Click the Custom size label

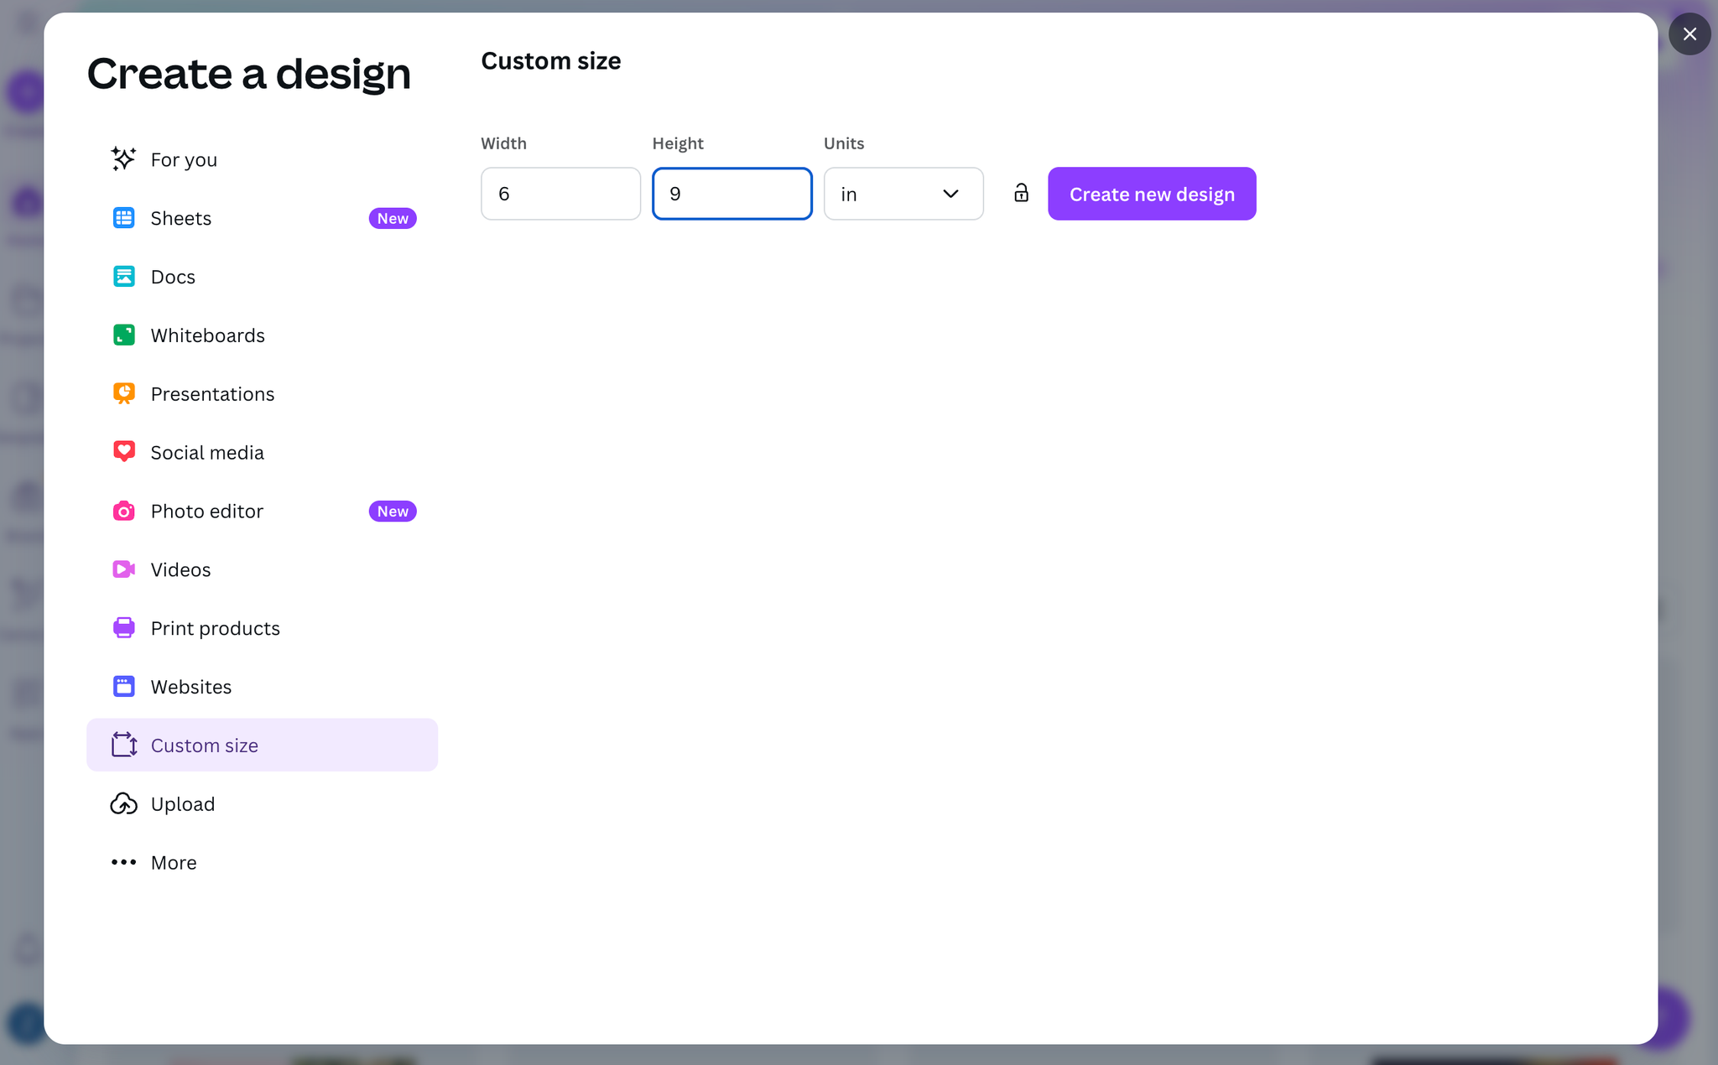[204, 745]
